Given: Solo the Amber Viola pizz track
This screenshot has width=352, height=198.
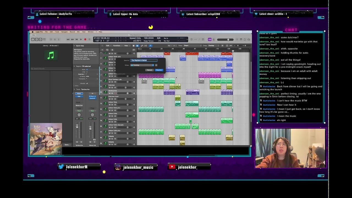Looking at the screenshot, I should pos(112,110).
